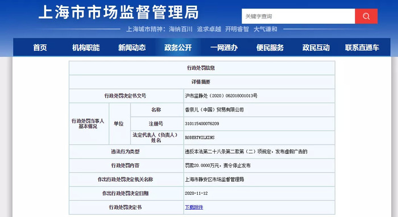
Task: Select registration number 310115400076209
Action: [202, 123]
